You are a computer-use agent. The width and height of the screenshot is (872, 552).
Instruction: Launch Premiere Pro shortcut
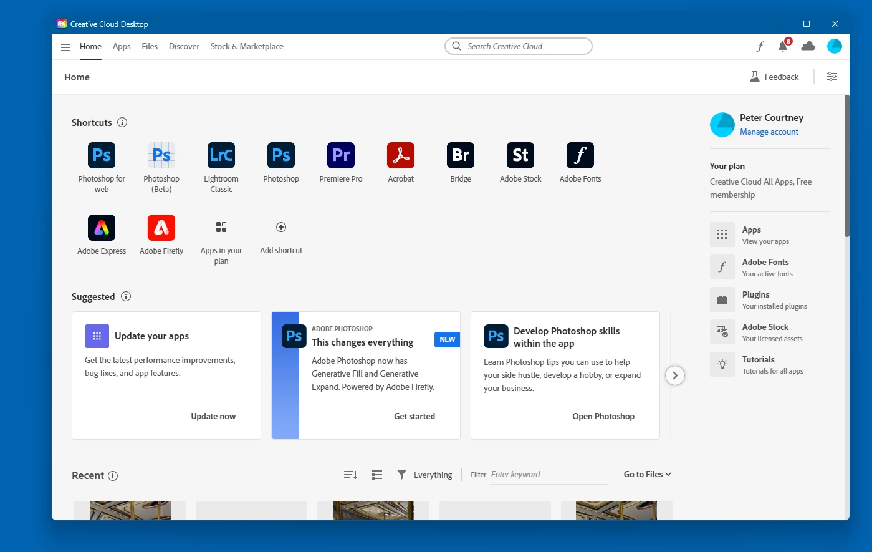click(341, 155)
